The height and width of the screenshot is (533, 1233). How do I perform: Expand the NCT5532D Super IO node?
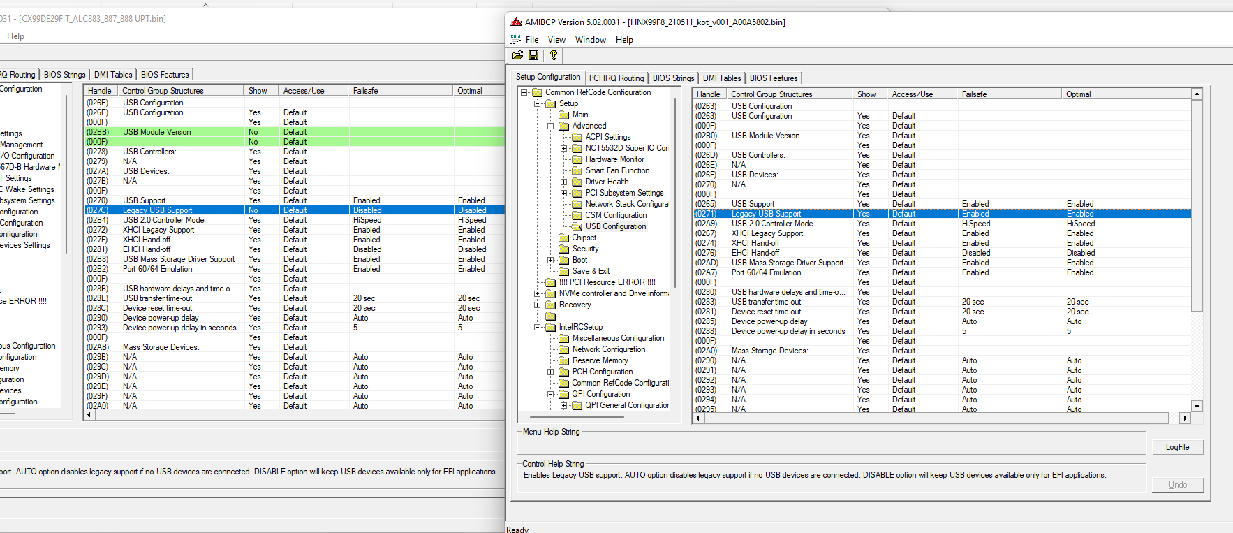[564, 149]
